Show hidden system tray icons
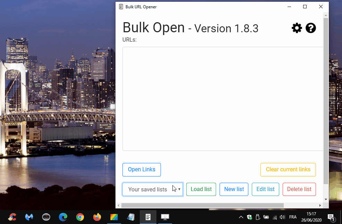Viewport: 342px width, 224px height. coord(241,217)
